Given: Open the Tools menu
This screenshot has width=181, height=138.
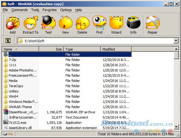Looking at the screenshot, I should click(35, 10).
